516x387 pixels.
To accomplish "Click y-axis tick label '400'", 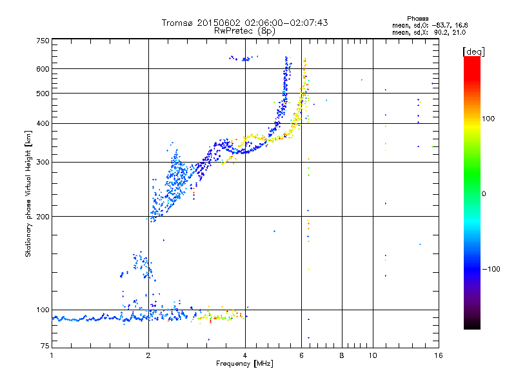I will 43,124.
